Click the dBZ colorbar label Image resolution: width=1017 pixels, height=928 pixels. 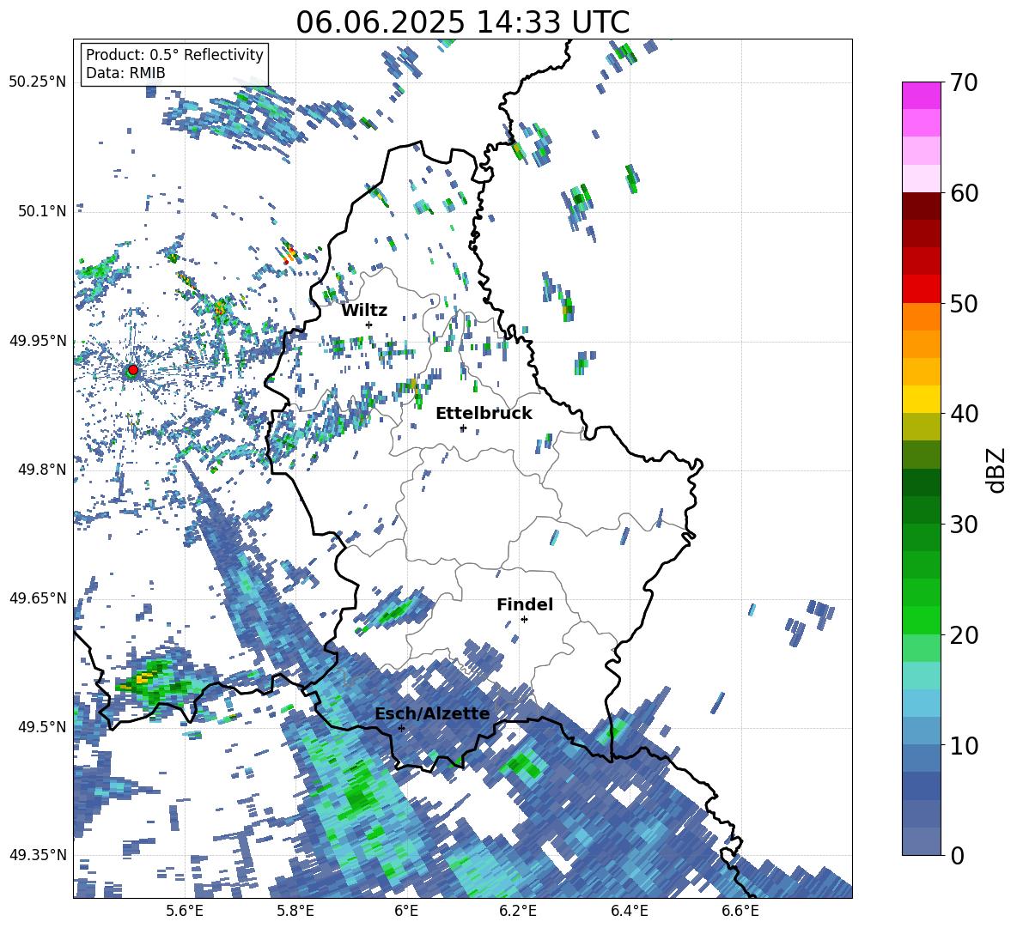click(x=997, y=470)
